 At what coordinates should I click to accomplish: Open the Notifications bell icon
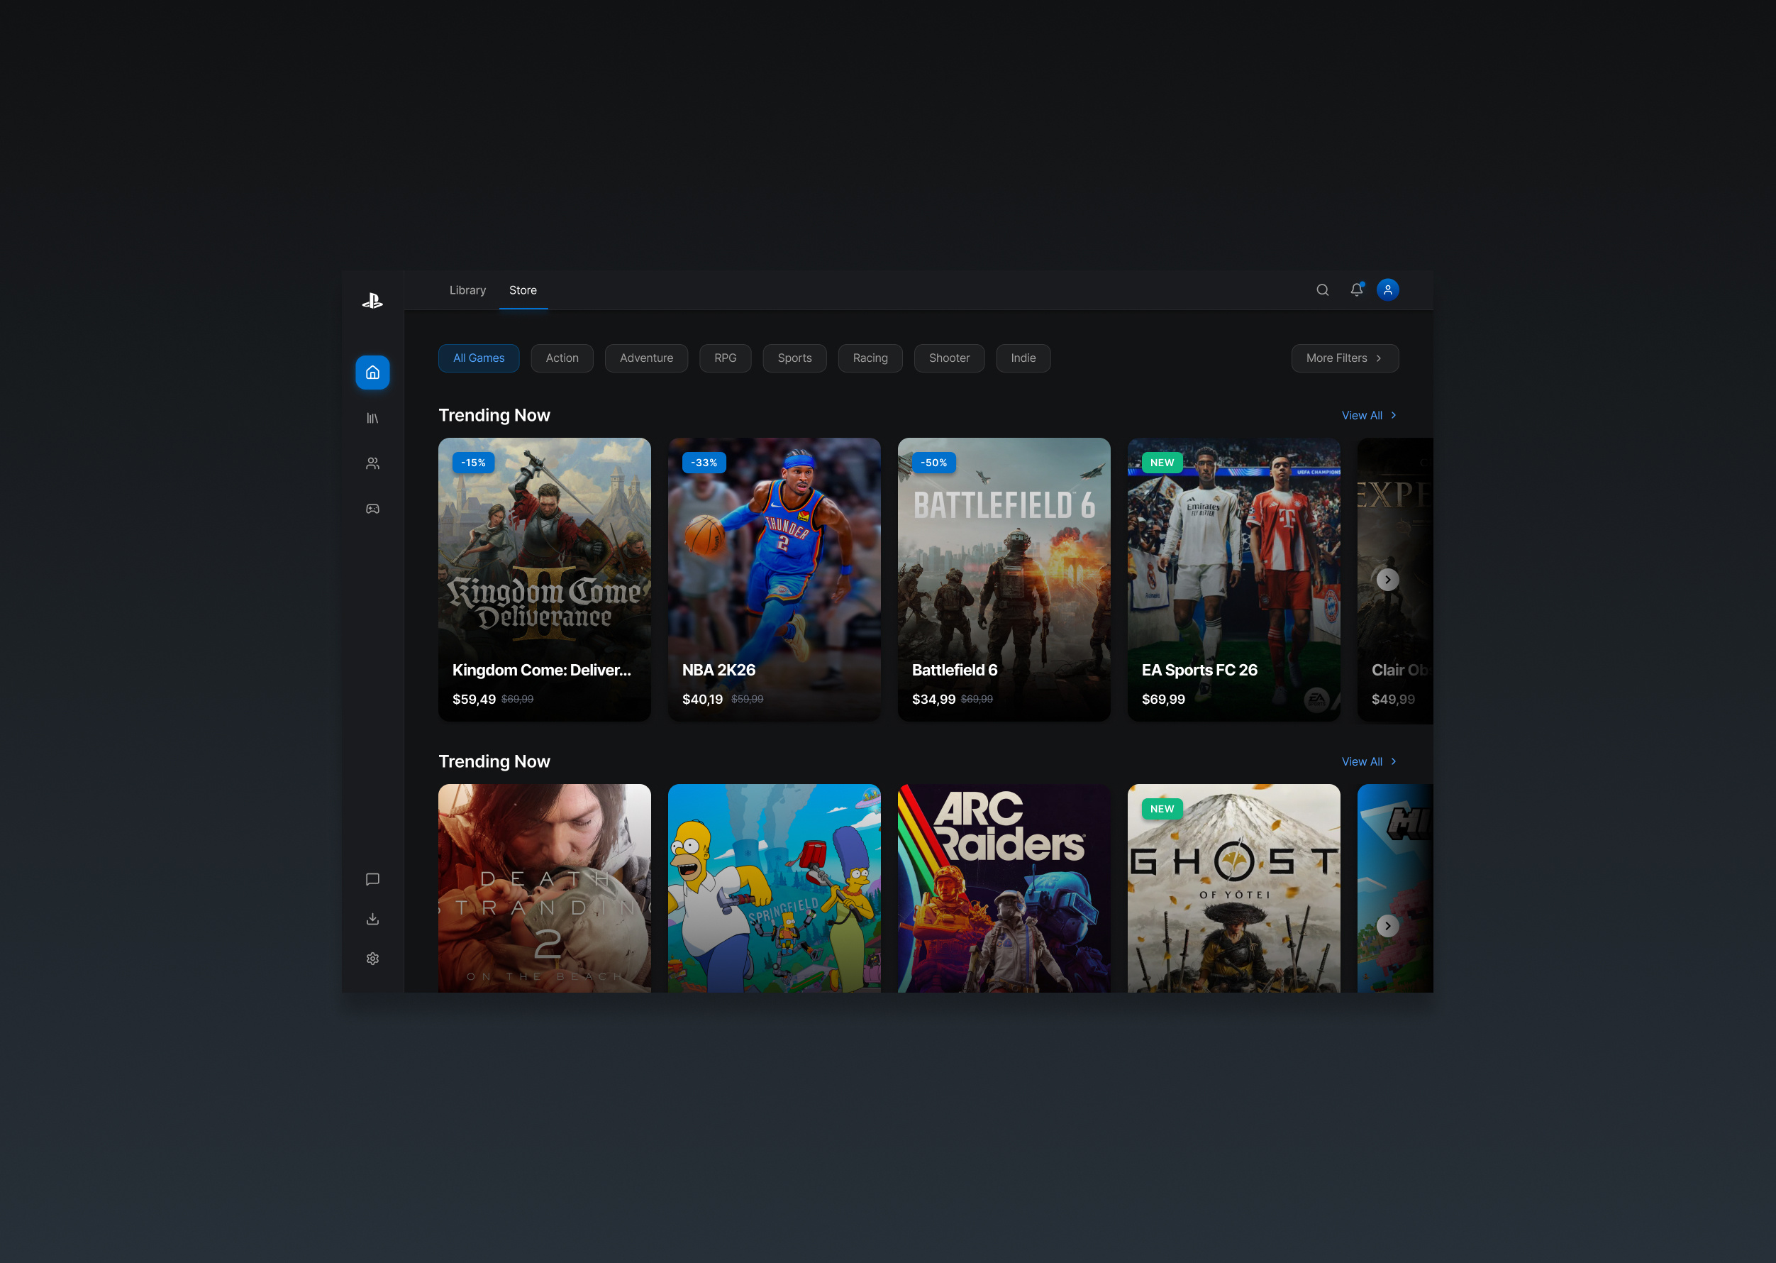point(1356,289)
